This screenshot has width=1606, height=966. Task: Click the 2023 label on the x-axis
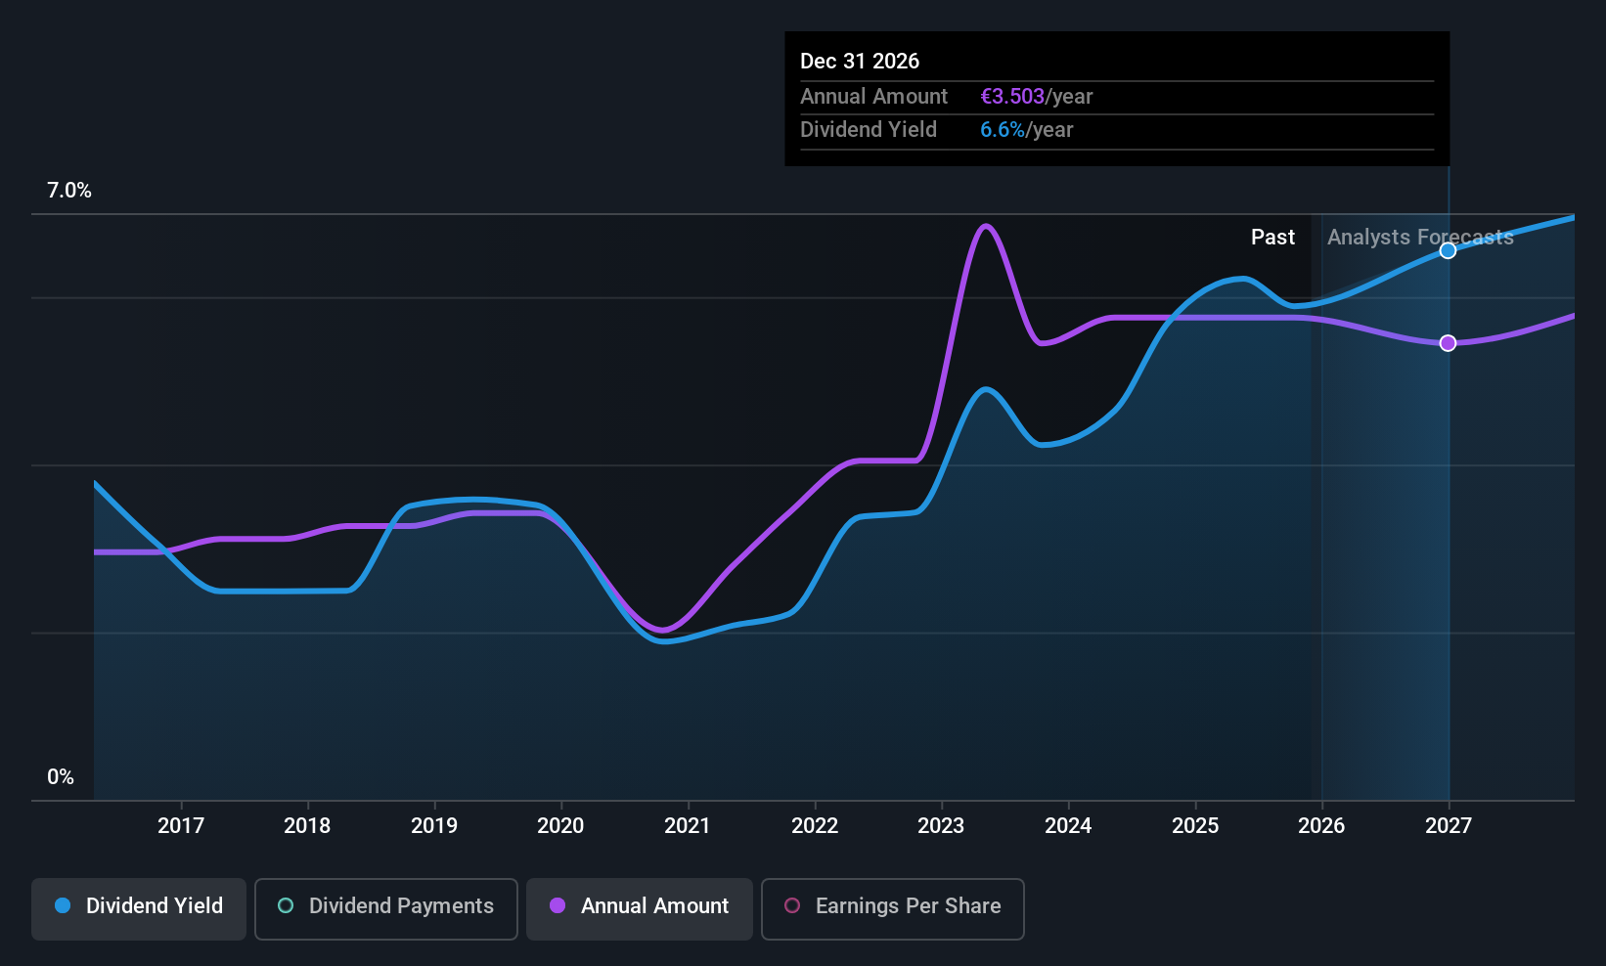point(940,825)
